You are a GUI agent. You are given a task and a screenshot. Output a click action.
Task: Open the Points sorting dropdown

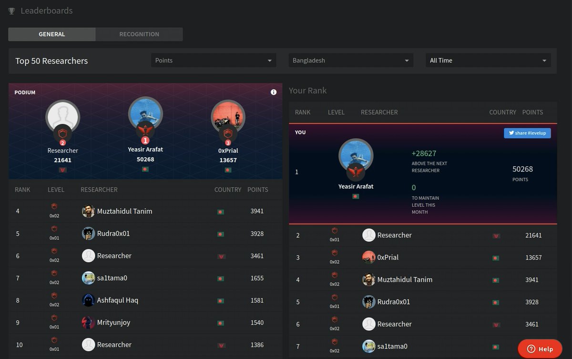tap(213, 60)
